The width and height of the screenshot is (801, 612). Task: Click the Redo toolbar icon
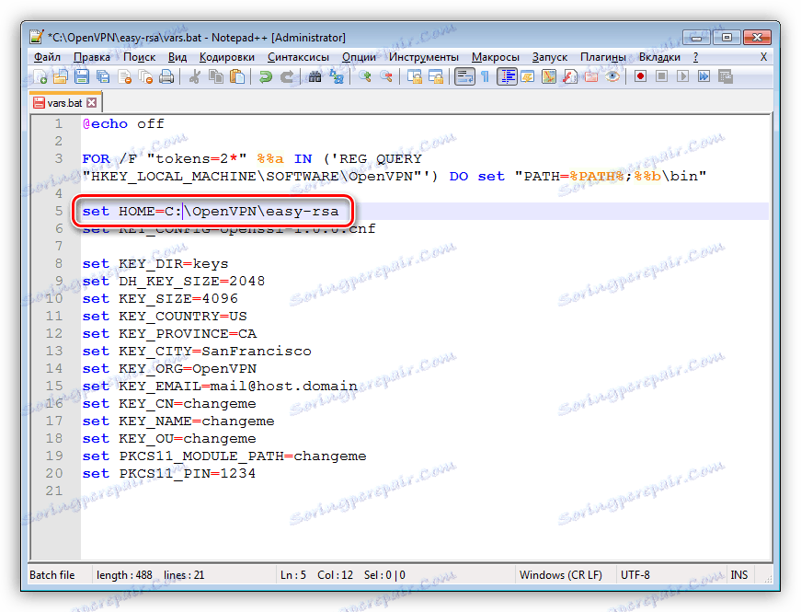coord(287,77)
